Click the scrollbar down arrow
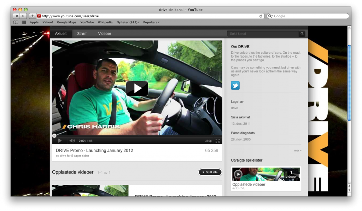 349,190
